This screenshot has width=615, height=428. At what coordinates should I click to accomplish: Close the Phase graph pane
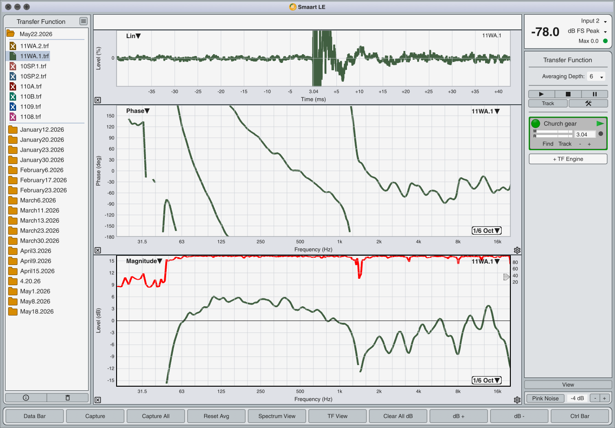(x=98, y=250)
